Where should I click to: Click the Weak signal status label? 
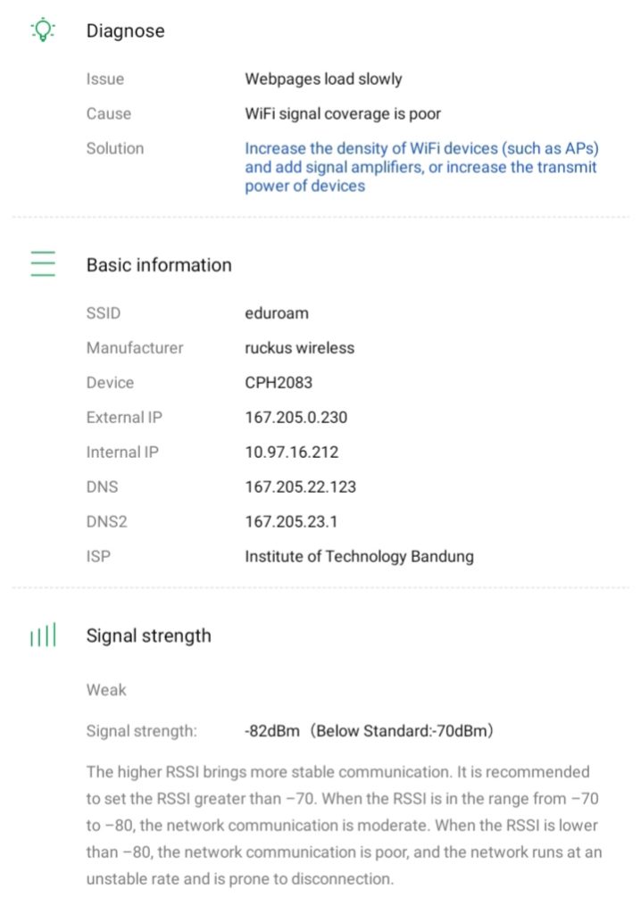pos(106,690)
